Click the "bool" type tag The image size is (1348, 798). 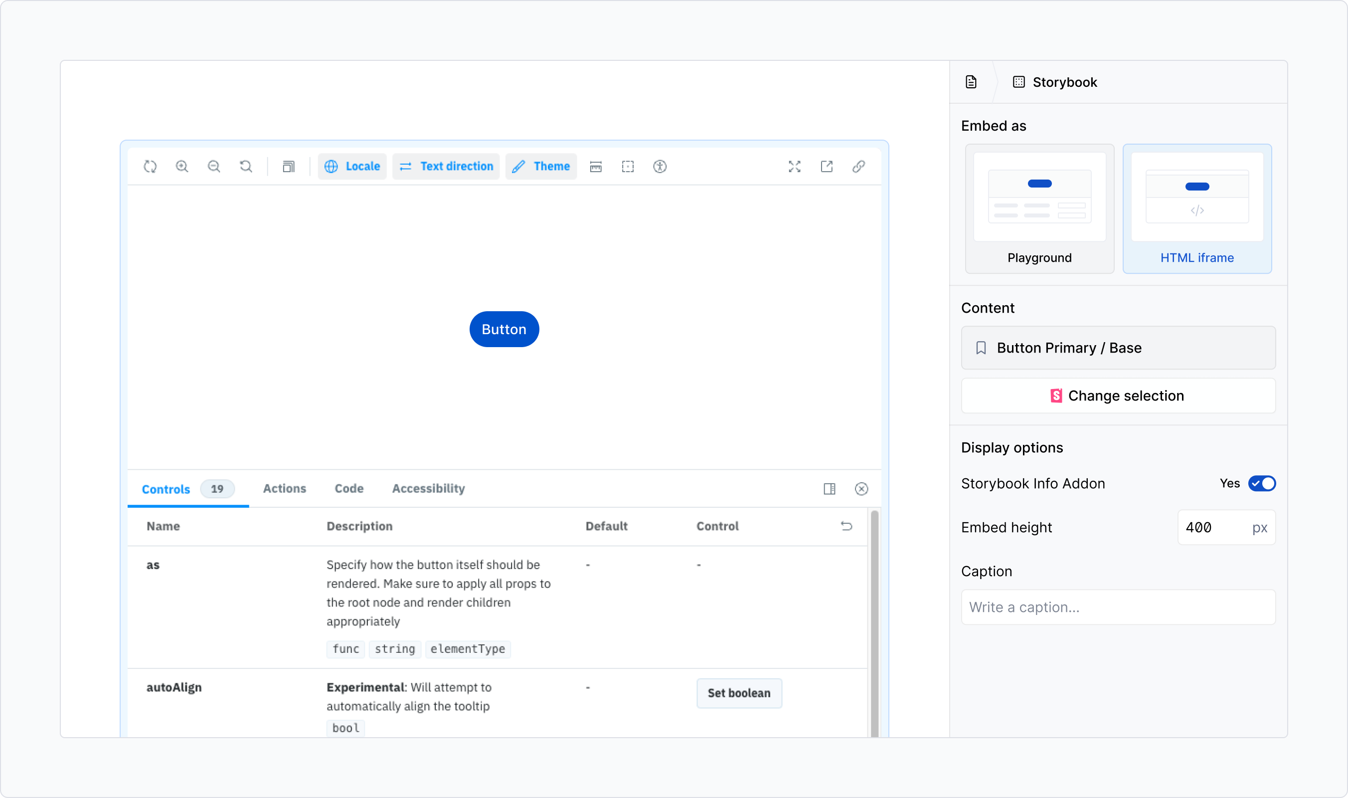345,728
